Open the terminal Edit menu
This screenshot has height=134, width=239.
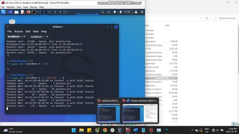tap(28, 31)
